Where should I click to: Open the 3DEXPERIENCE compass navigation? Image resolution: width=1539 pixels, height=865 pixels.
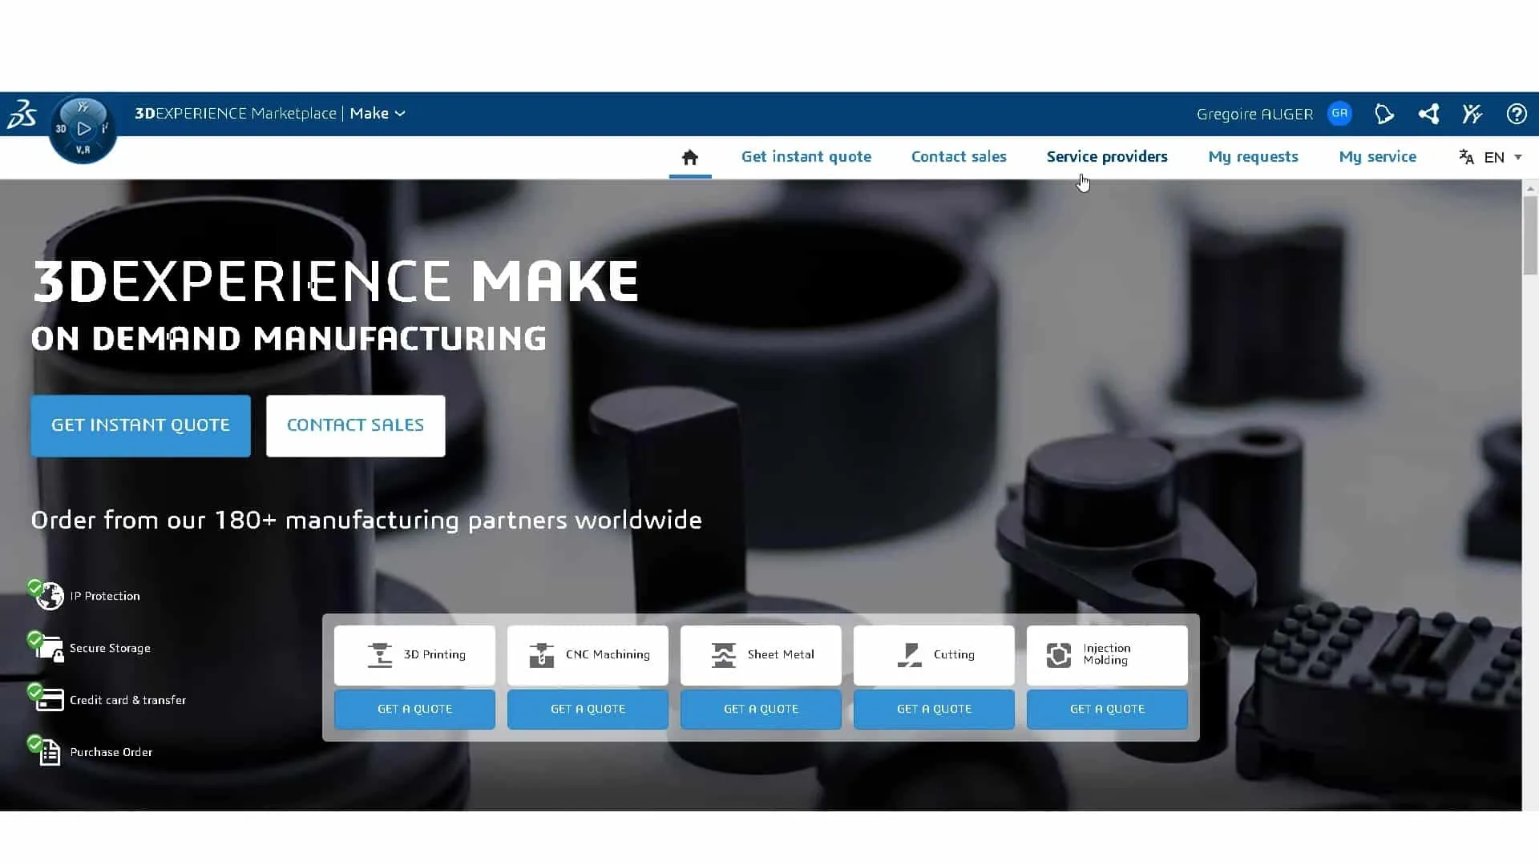(82, 128)
